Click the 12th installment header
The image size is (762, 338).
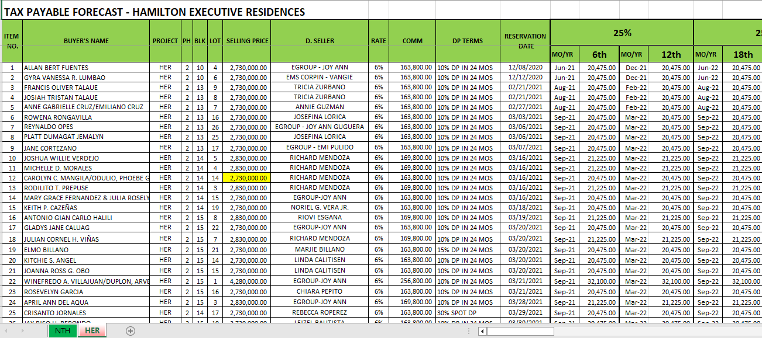671,54
